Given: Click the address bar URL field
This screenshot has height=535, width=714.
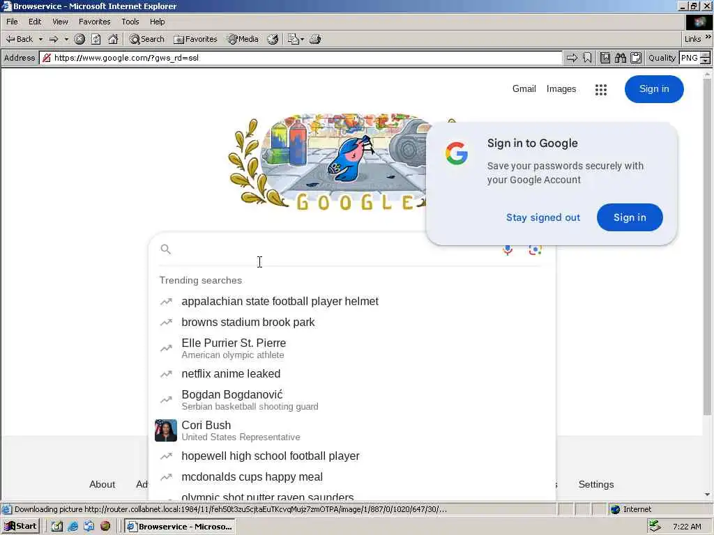Looking at the screenshot, I should tap(301, 58).
